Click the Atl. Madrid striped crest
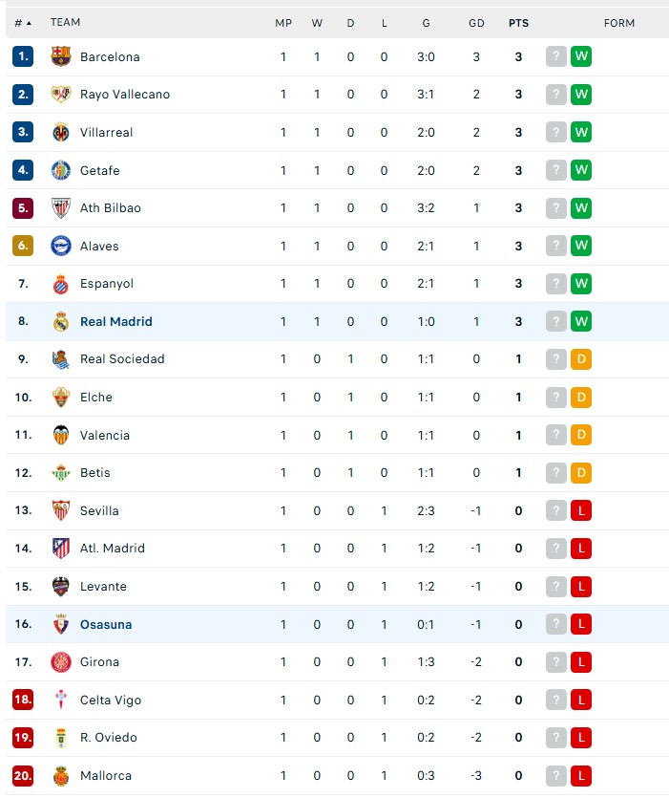This screenshot has height=798, width=669. click(61, 549)
